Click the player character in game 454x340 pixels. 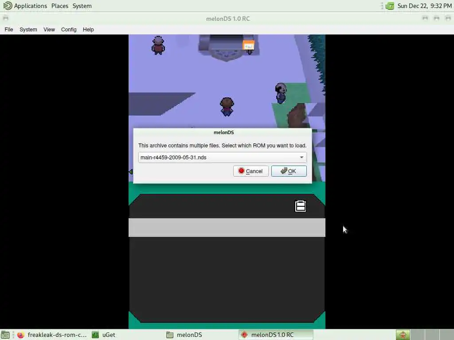point(227,107)
